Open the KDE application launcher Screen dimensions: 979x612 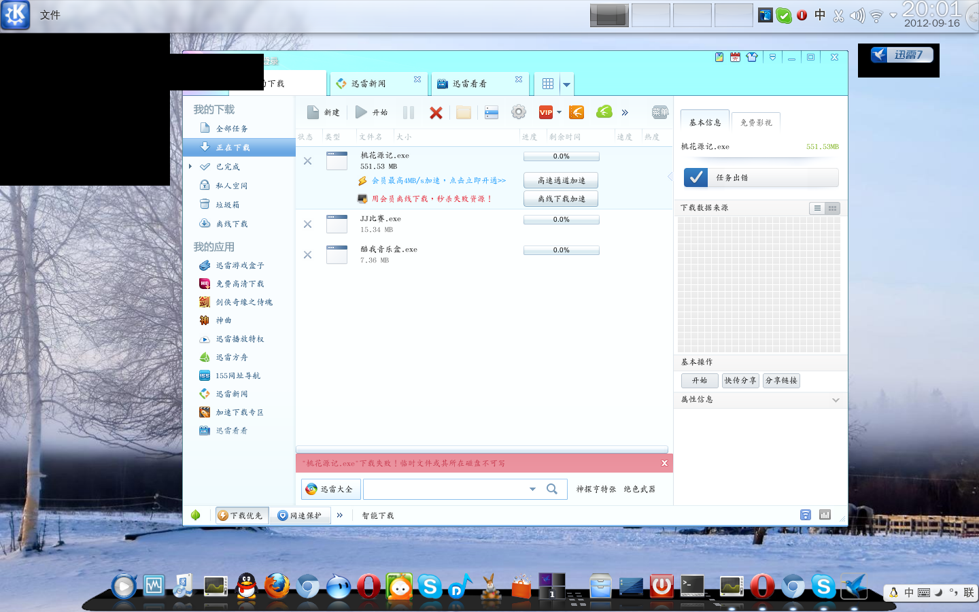(x=15, y=15)
